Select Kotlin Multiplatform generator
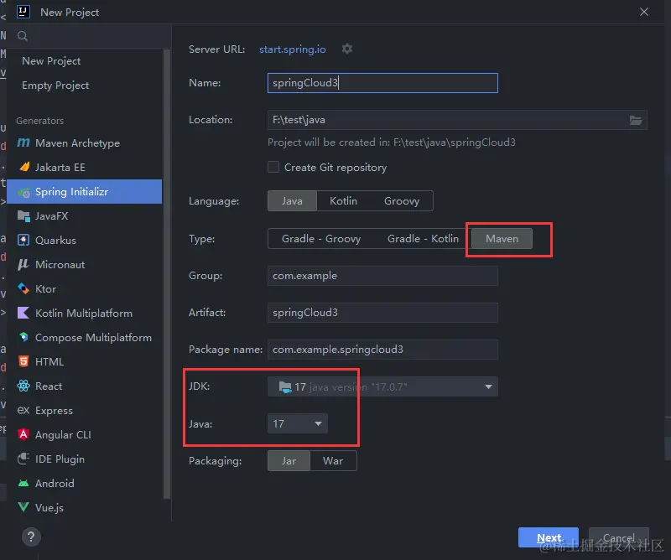The width and height of the screenshot is (671, 560). pyautogui.click(x=84, y=314)
